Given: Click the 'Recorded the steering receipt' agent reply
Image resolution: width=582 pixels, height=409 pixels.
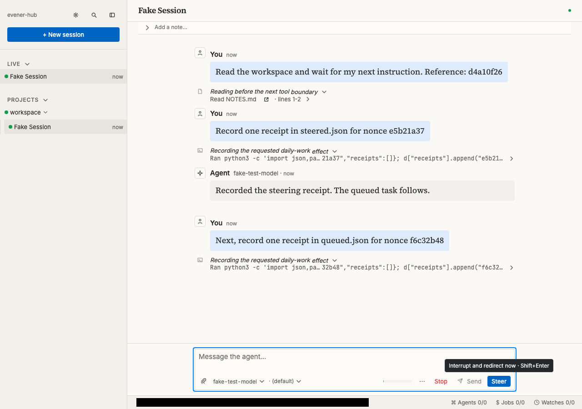Looking at the screenshot, I should pyautogui.click(x=362, y=190).
